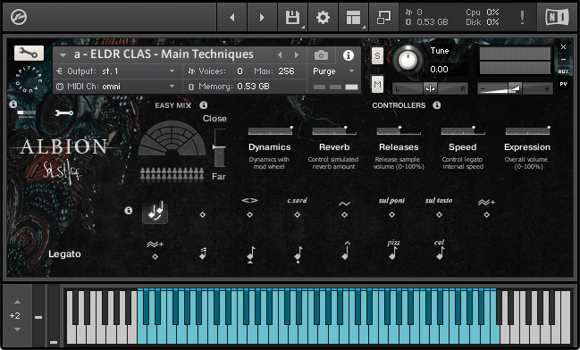This screenshot has width=580, height=350.
Task: Load next instrument with header right arrow
Action: (297, 55)
